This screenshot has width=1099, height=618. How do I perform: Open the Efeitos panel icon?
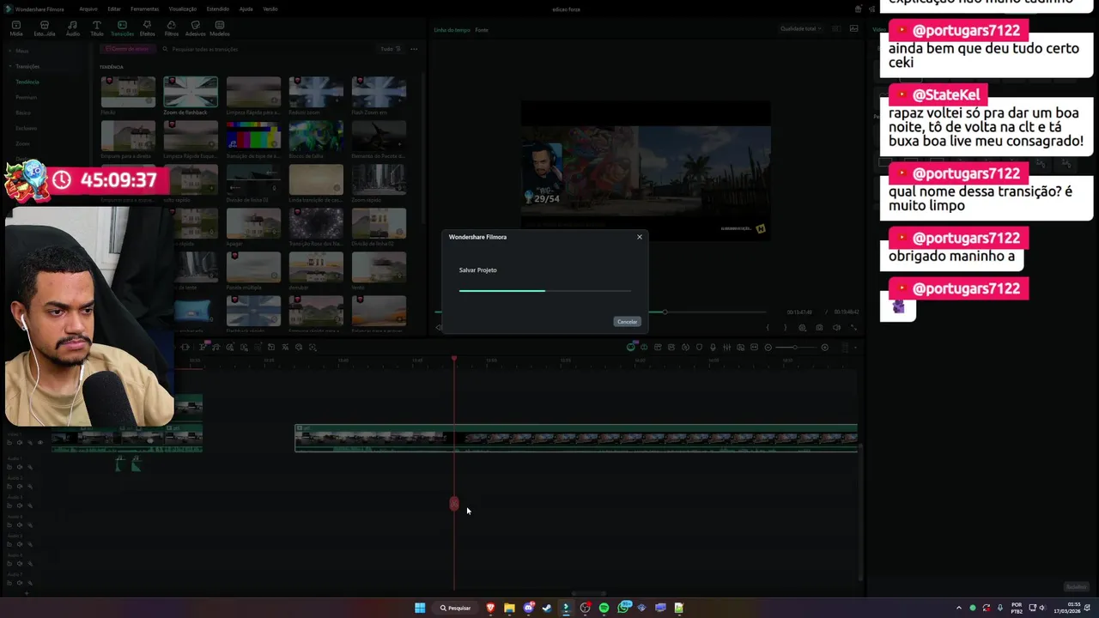[x=147, y=27]
